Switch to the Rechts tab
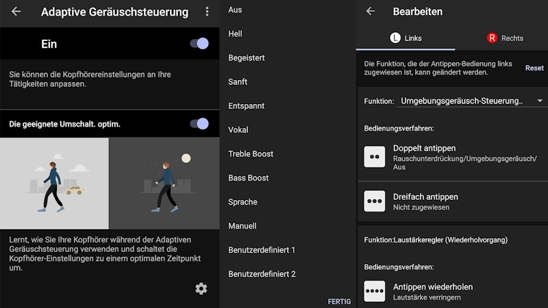The height and width of the screenshot is (308, 548). (x=504, y=38)
